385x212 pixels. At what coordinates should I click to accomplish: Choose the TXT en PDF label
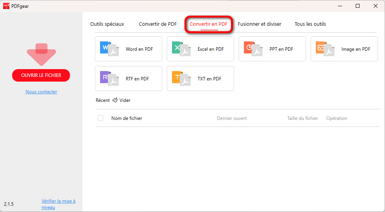210,79
